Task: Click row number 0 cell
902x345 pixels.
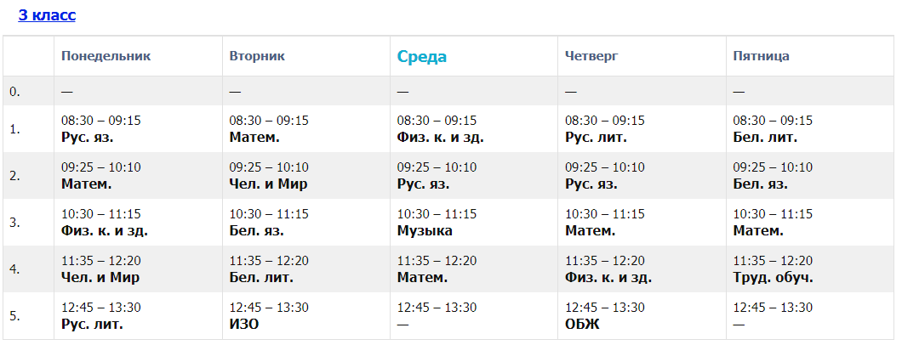Action: [x=15, y=91]
